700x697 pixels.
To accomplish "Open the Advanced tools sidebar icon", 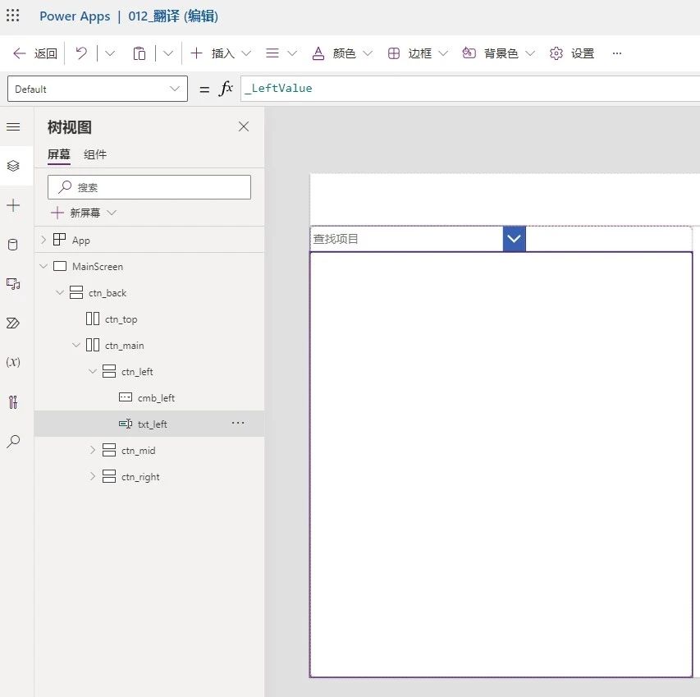I will pyautogui.click(x=13, y=402).
